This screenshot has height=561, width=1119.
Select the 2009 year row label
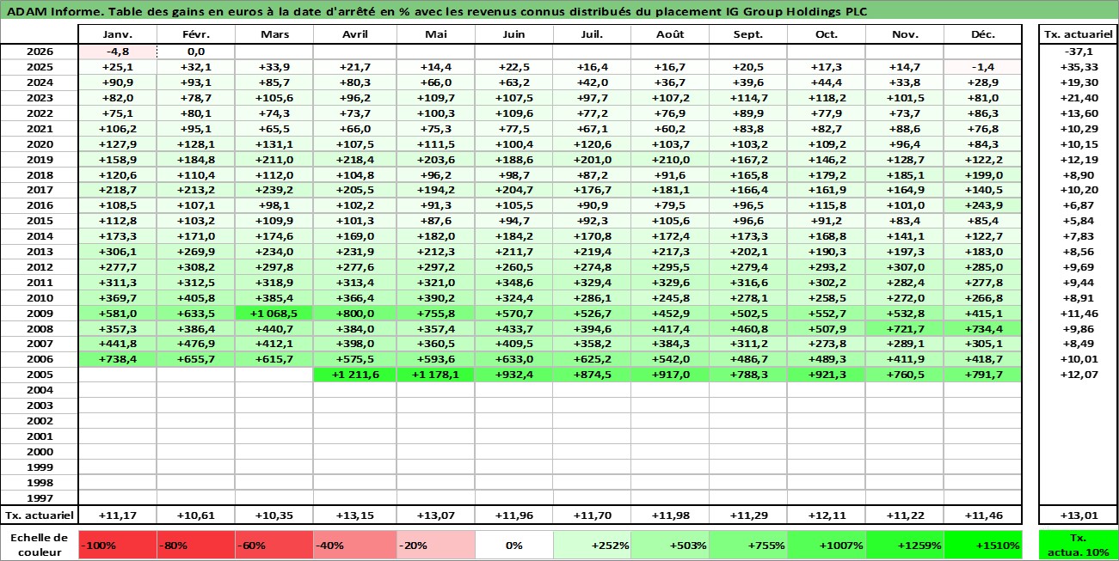(x=40, y=314)
